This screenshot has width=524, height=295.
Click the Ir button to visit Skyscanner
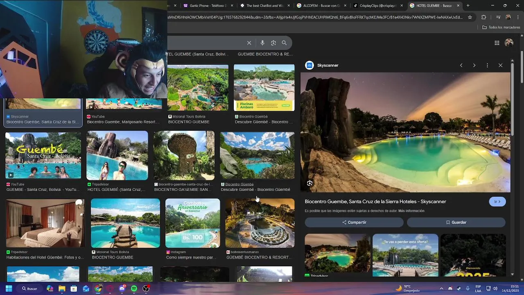point(497,202)
